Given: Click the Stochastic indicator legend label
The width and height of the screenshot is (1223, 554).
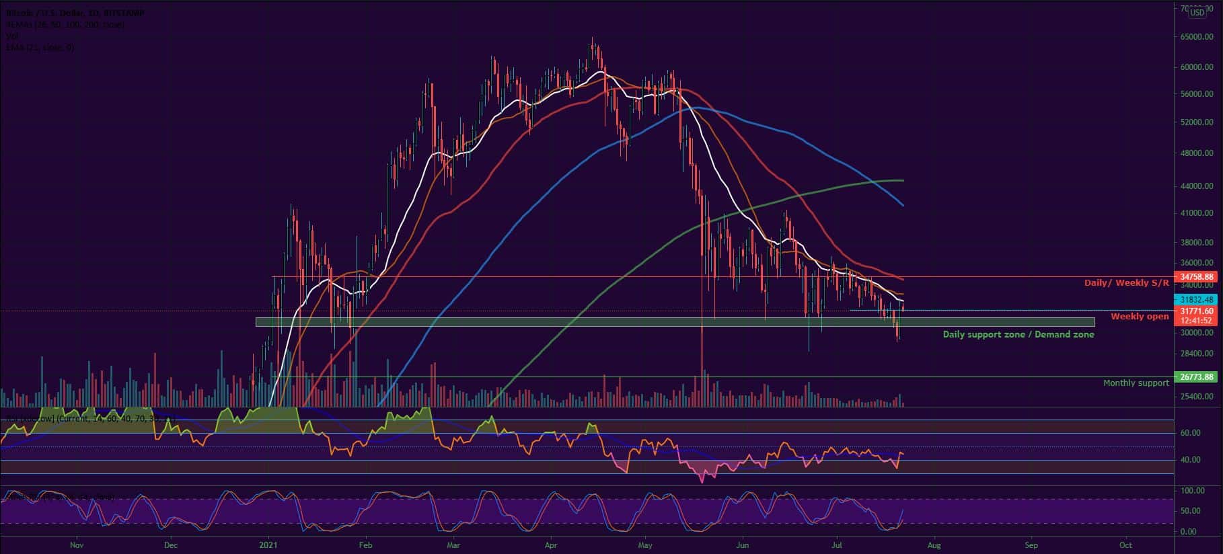Looking at the screenshot, I should tap(59, 498).
